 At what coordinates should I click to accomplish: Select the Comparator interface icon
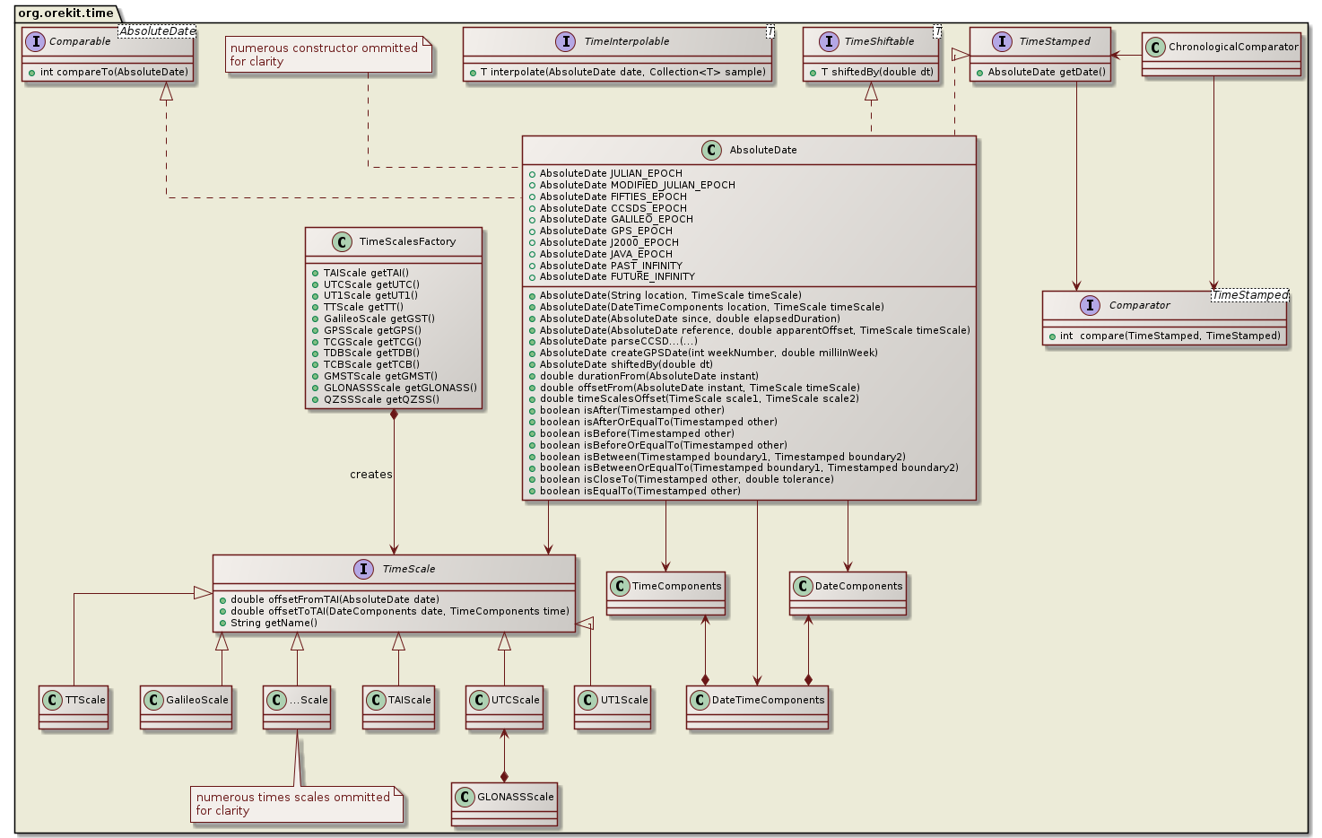(x=1089, y=305)
